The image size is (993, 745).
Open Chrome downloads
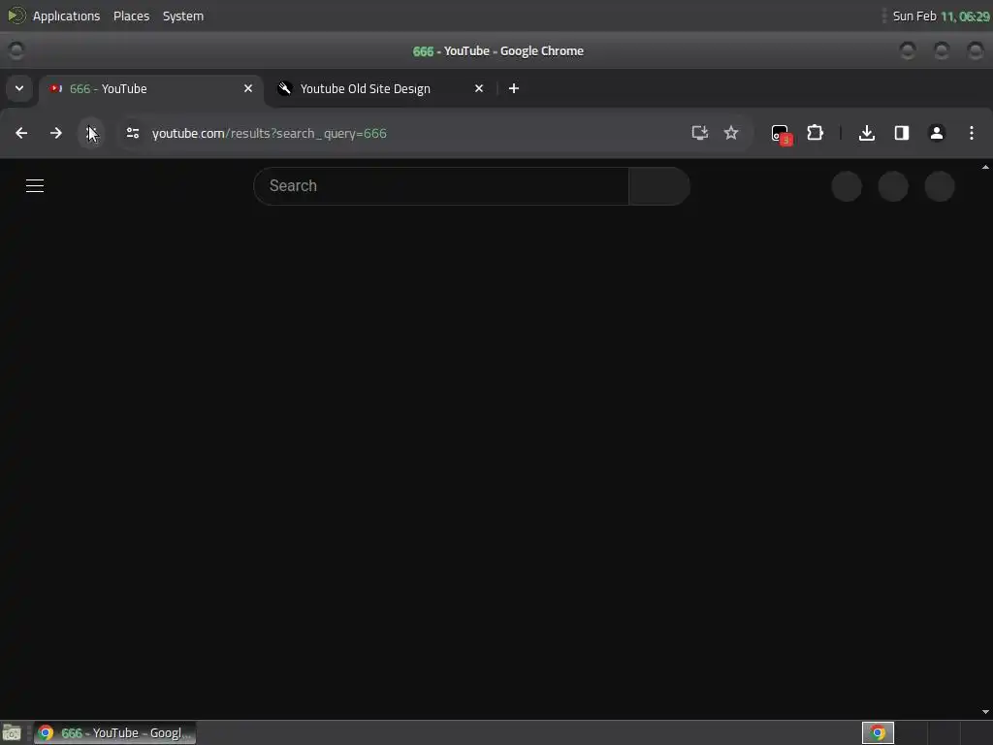point(867,133)
